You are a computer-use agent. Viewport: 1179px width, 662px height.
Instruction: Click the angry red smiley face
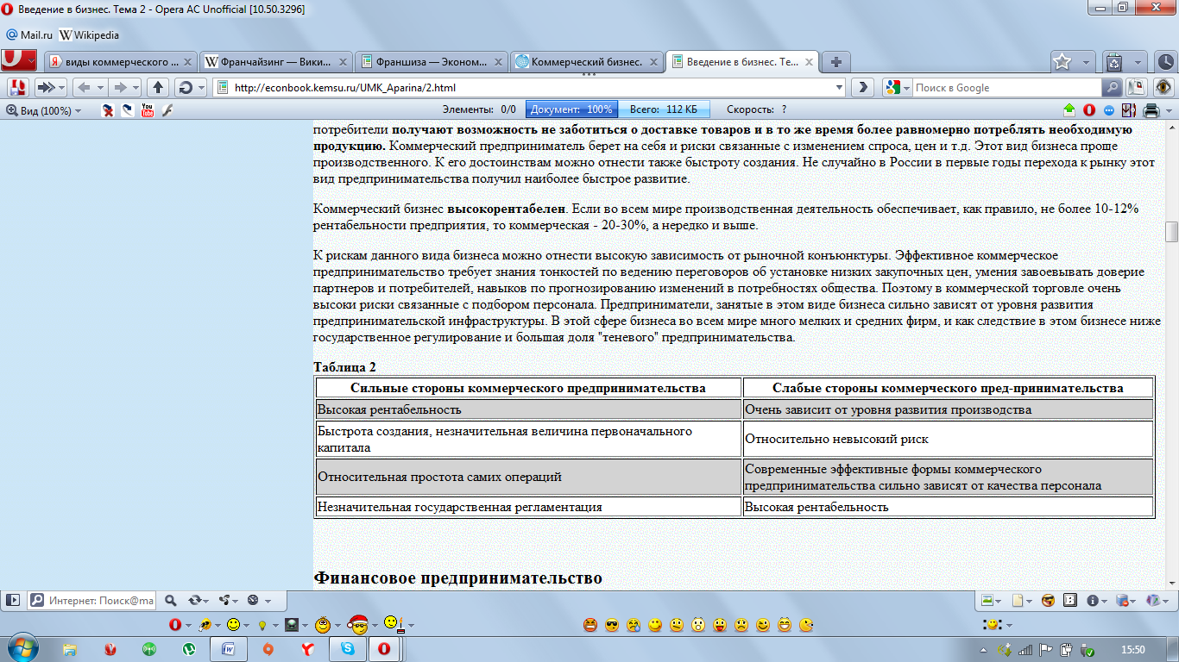tap(590, 625)
